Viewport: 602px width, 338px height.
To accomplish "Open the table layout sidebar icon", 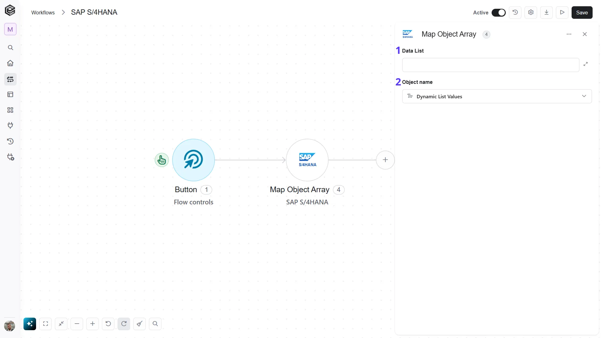I will click(x=10, y=95).
